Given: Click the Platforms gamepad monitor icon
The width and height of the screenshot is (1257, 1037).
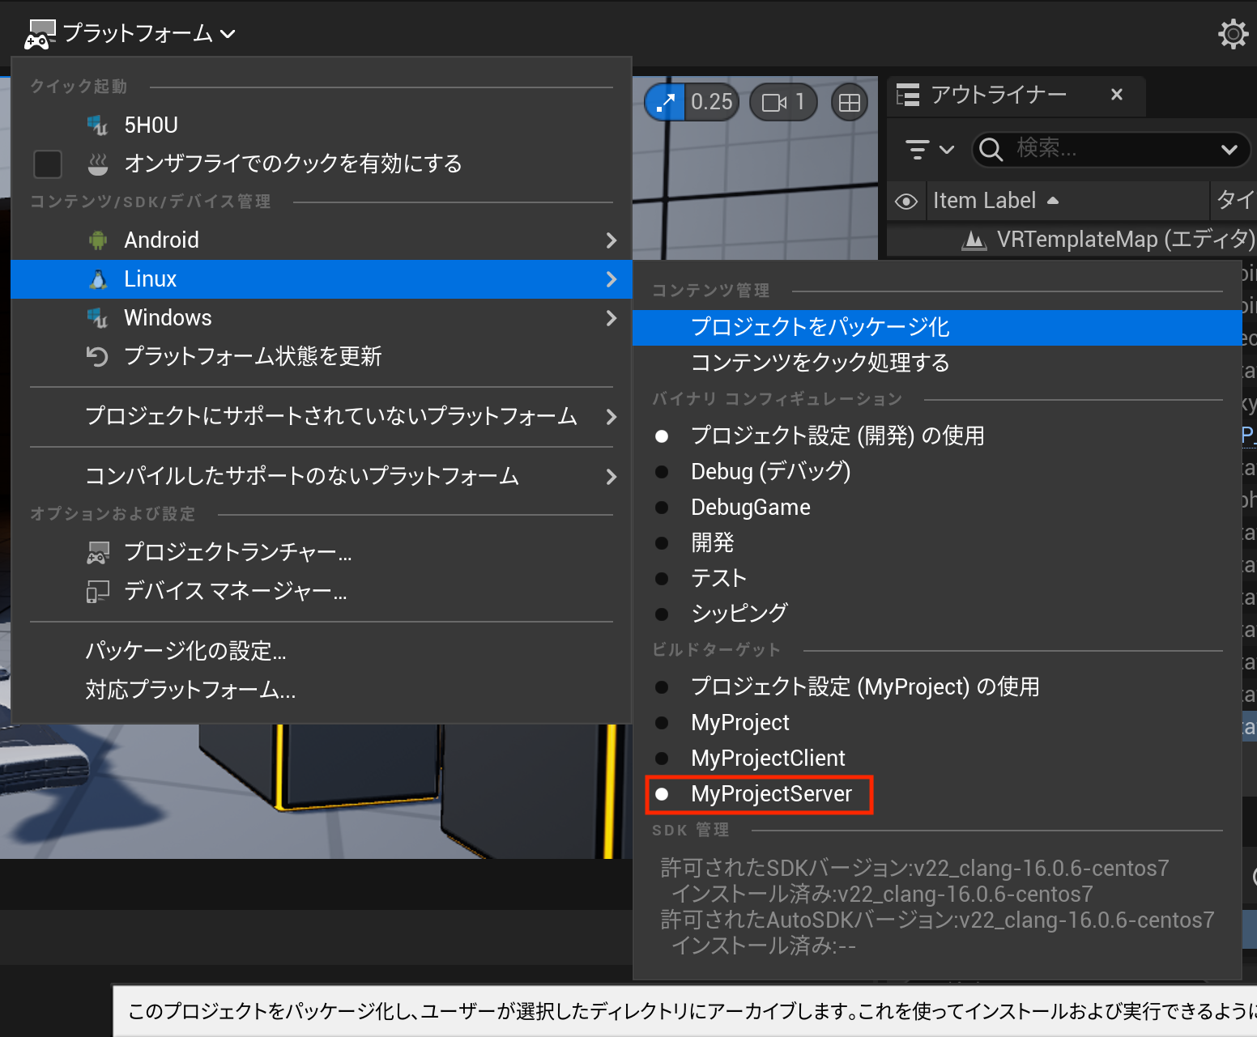Looking at the screenshot, I should pos(40,34).
